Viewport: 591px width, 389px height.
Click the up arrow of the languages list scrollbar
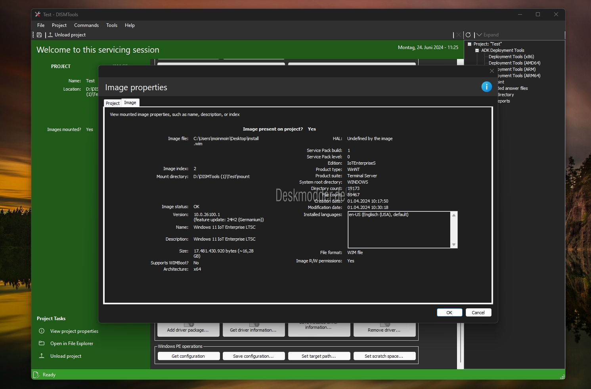[x=454, y=215]
